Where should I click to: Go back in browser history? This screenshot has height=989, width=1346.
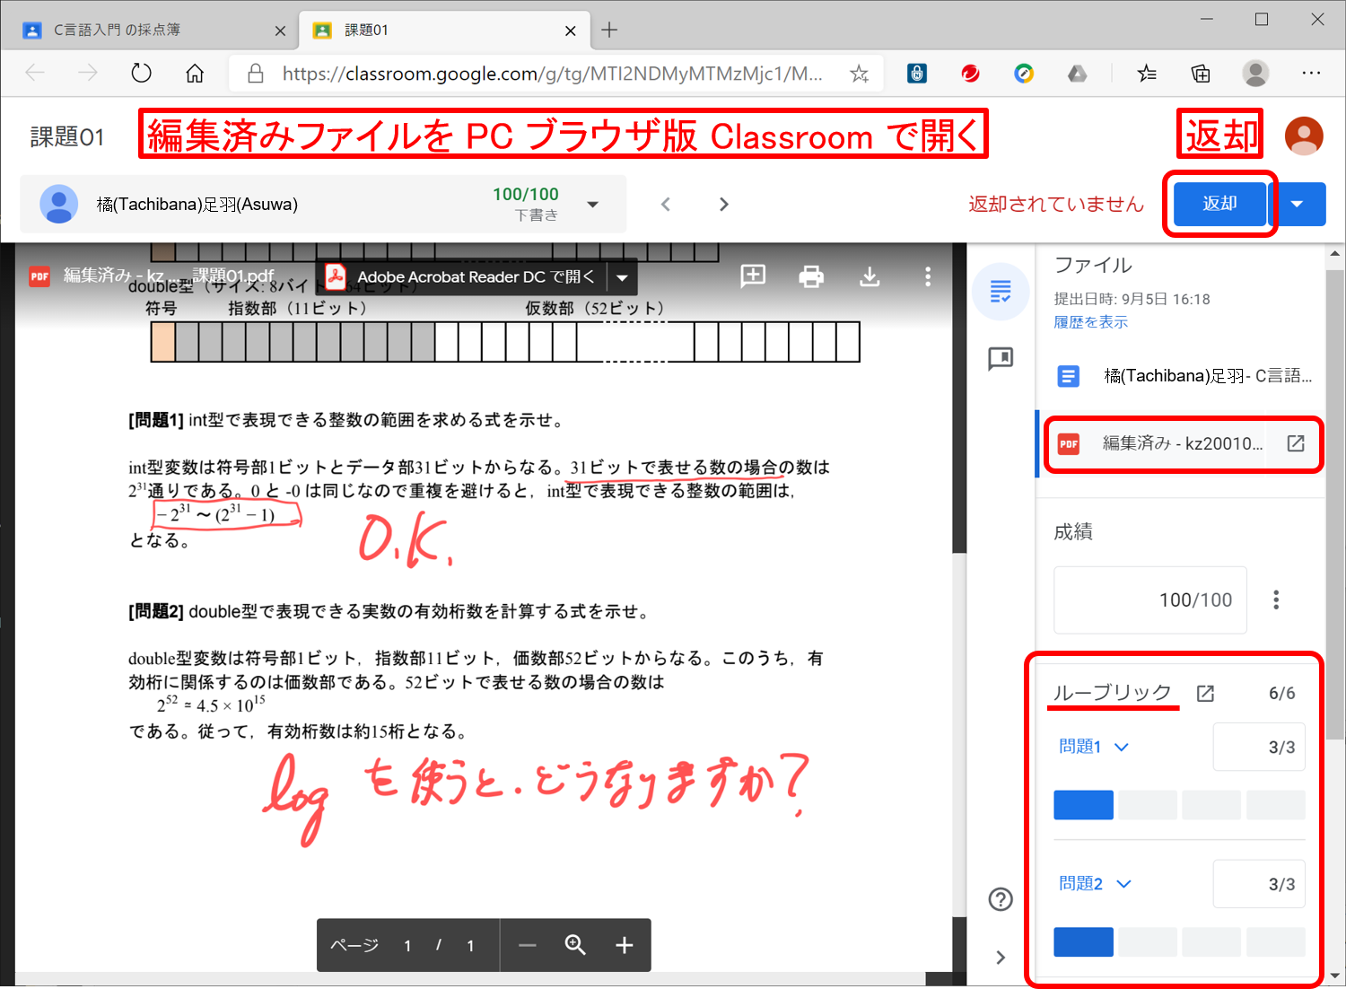point(35,74)
